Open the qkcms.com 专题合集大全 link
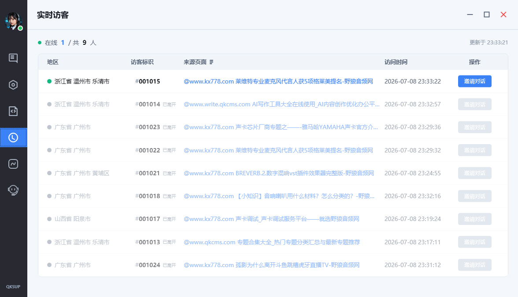The image size is (518, 297). pos(271,242)
